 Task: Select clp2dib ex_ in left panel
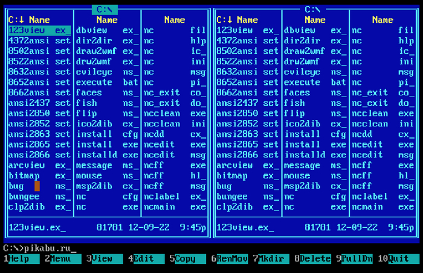(x=40, y=207)
